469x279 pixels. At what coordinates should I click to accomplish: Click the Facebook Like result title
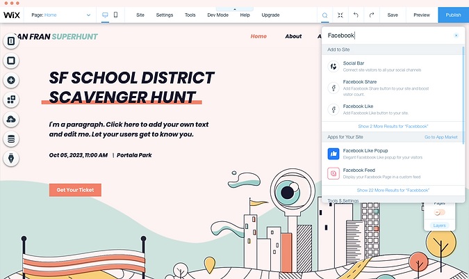coord(358,106)
